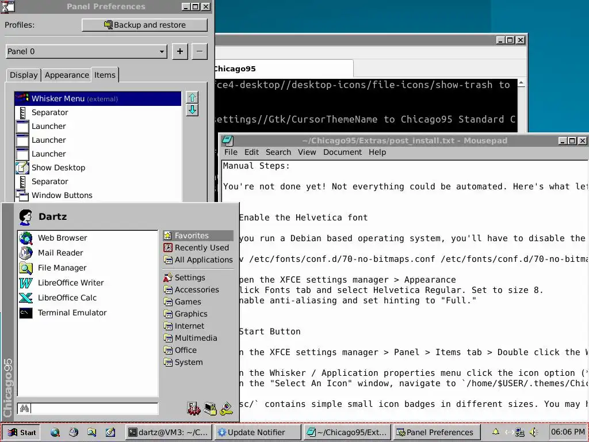589x442 pixels.
Task: Open Edit menu in Mousepad
Action: [x=251, y=152]
